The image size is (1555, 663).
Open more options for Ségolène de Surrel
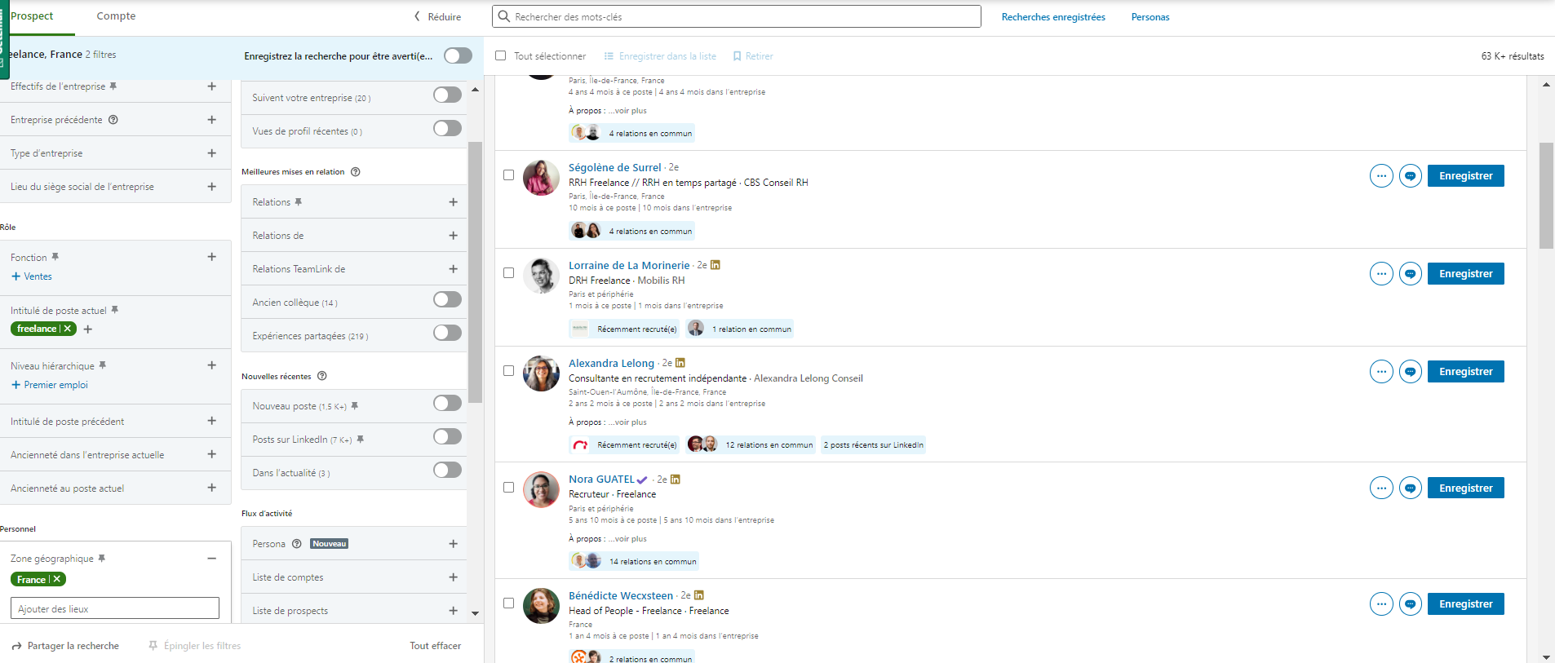pyautogui.click(x=1381, y=176)
